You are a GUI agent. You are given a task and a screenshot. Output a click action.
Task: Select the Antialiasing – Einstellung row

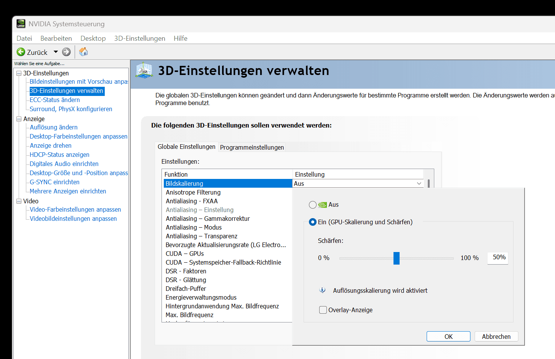pyautogui.click(x=228, y=210)
